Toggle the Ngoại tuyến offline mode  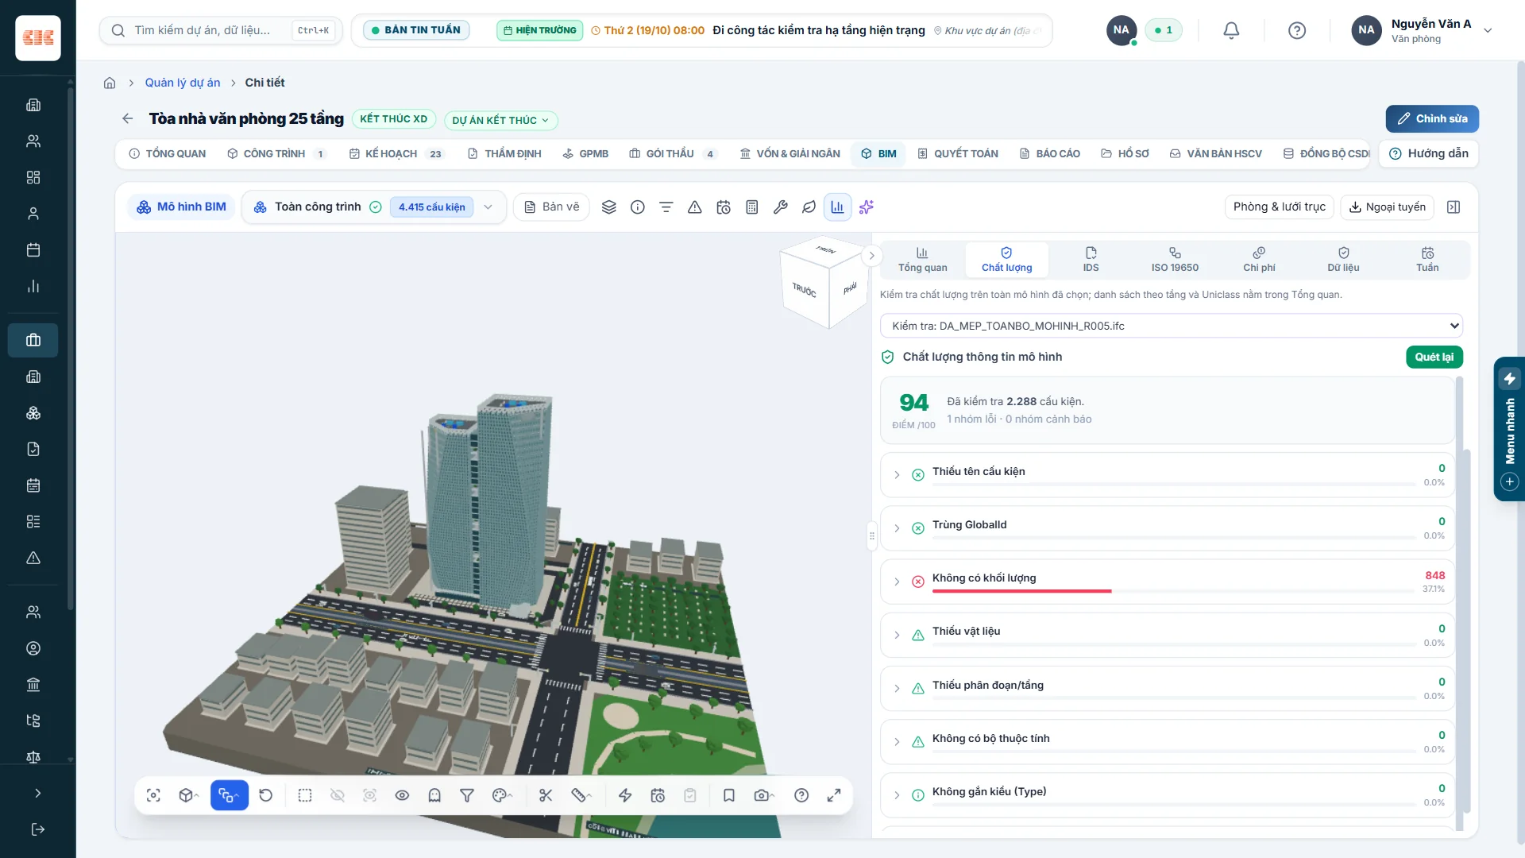(x=1388, y=207)
